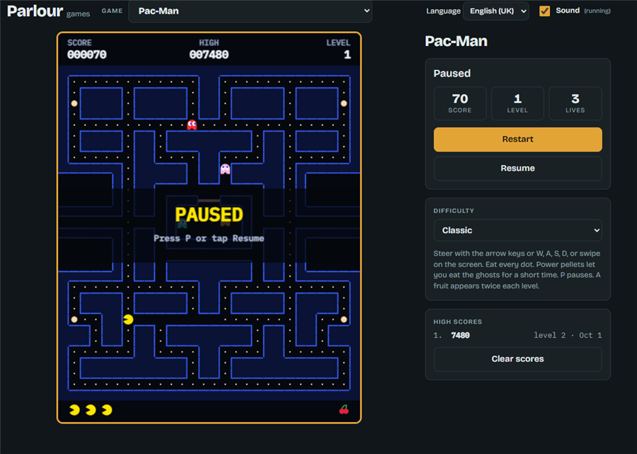Toggle the Sound checkbox
This screenshot has height=454, width=637.
click(x=544, y=11)
